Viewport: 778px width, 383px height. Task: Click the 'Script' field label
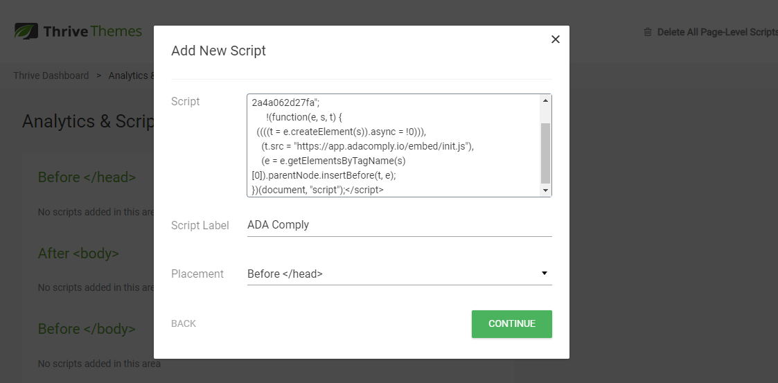tap(186, 101)
